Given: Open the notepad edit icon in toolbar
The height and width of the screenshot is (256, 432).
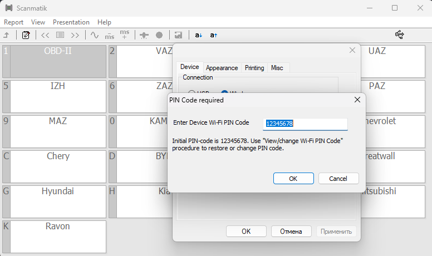Looking at the screenshot, I should coord(26,35).
